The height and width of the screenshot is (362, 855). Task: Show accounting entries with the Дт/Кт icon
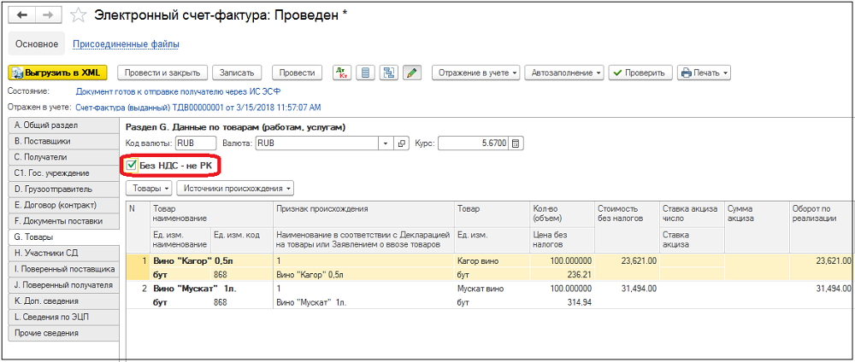(341, 73)
